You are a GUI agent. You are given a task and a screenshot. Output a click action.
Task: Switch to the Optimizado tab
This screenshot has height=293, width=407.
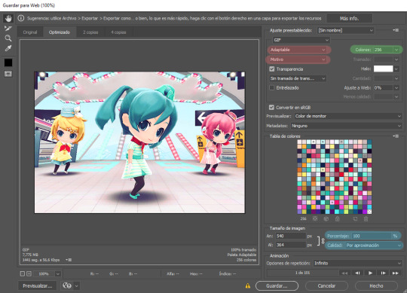[60, 32]
